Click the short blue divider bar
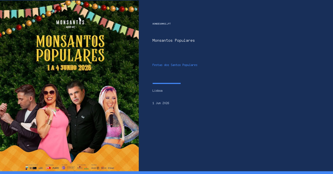The height and width of the screenshot is (174, 333). pyautogui.click(x=167, y=83)
